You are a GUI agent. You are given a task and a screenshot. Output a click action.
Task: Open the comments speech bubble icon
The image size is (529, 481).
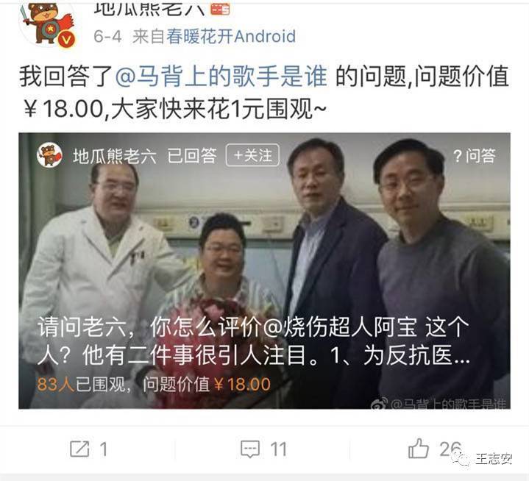click(x=250, y=449)
